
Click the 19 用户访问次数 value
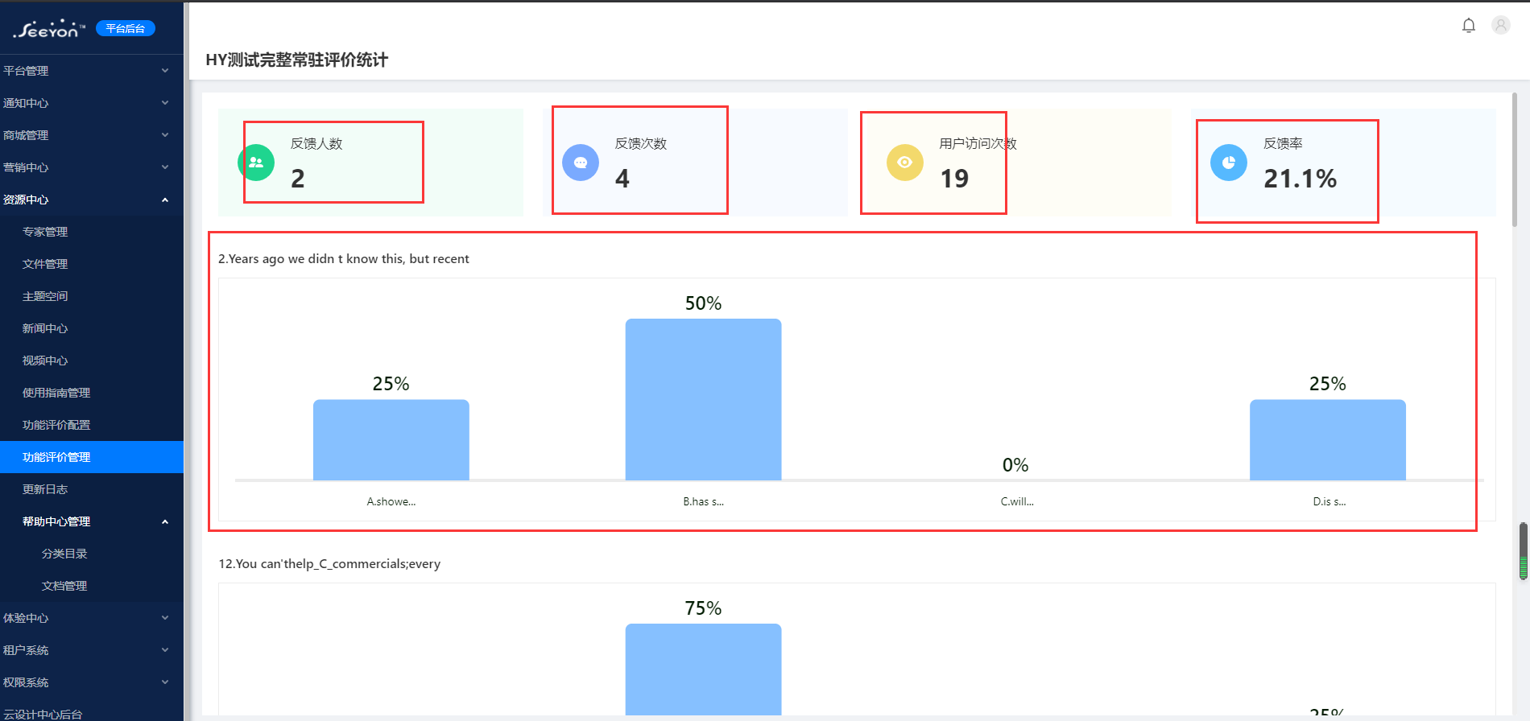coord(954,179)
